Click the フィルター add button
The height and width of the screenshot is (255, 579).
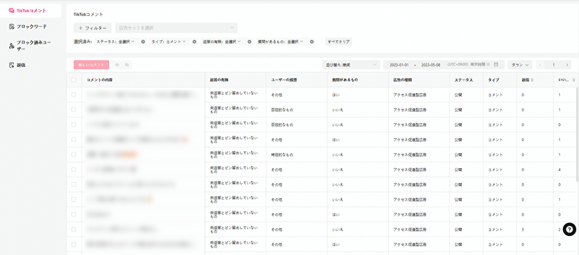93,28
